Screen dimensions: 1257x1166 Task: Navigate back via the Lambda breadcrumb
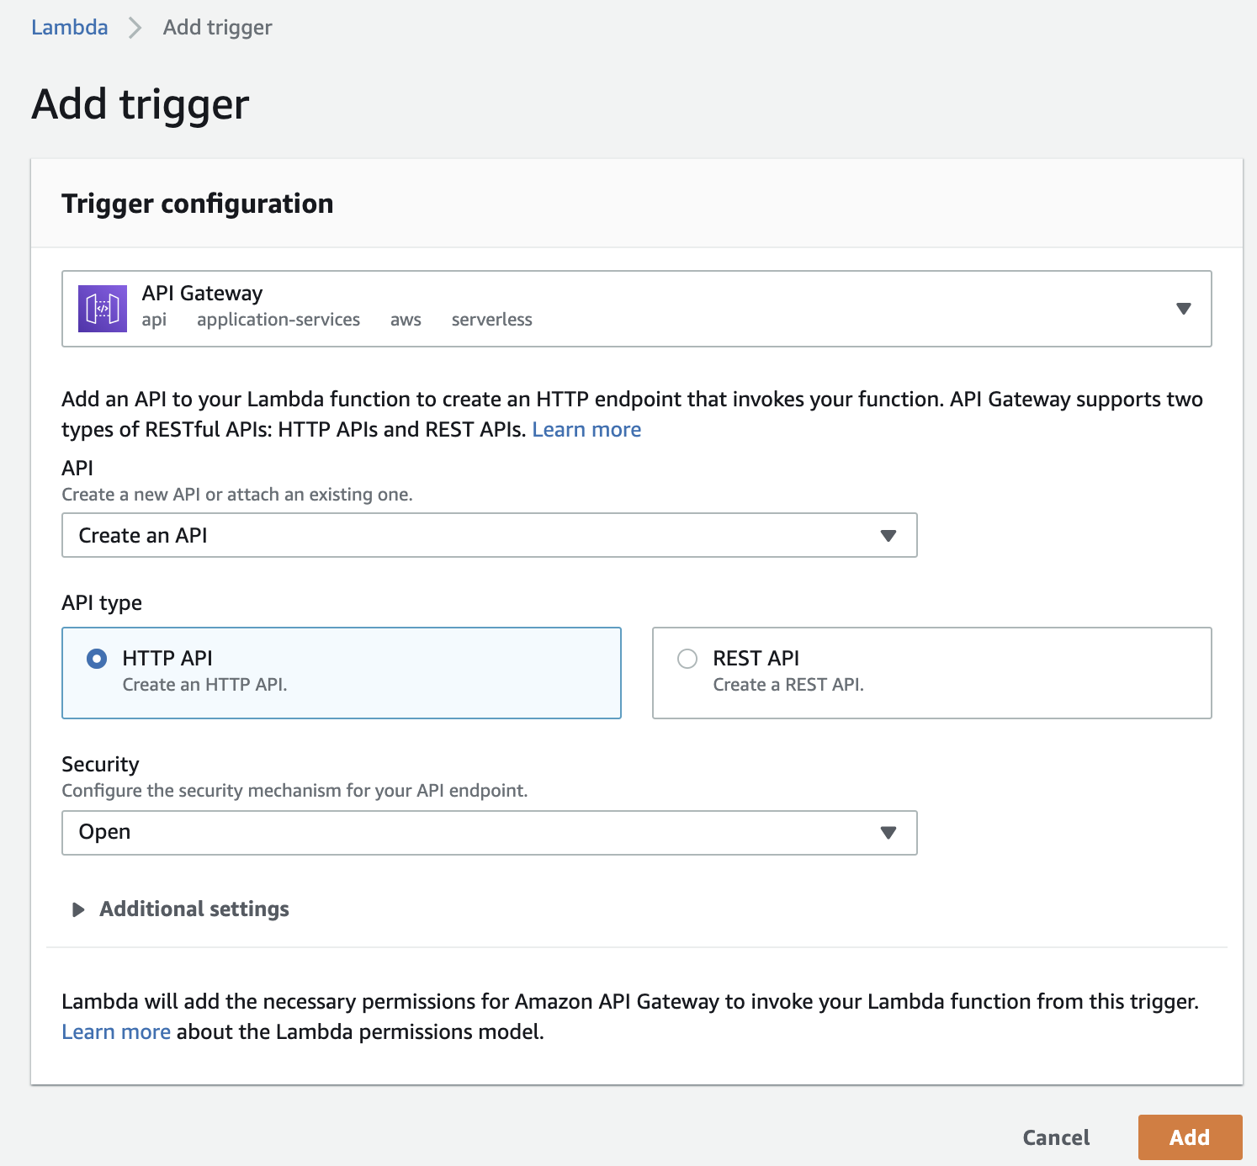tap(69, 27)
